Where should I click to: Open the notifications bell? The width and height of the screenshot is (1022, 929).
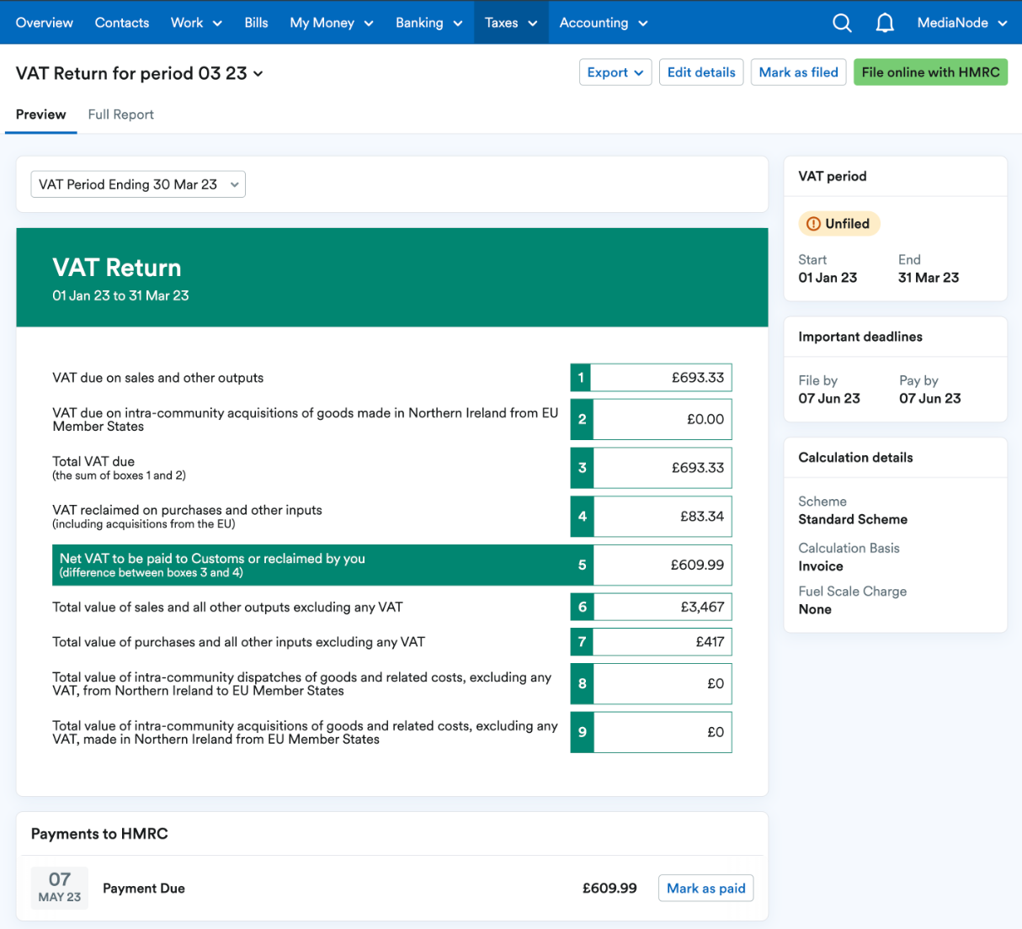click(885, 23)
